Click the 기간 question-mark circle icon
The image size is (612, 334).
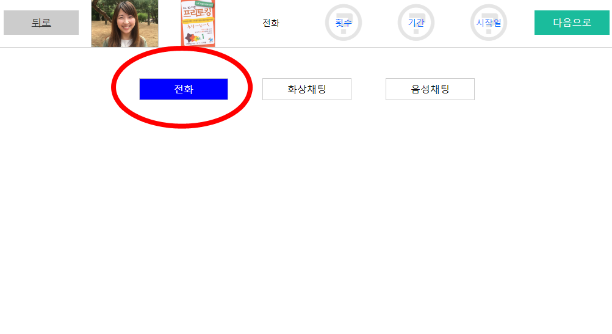[x=416, y=23]
